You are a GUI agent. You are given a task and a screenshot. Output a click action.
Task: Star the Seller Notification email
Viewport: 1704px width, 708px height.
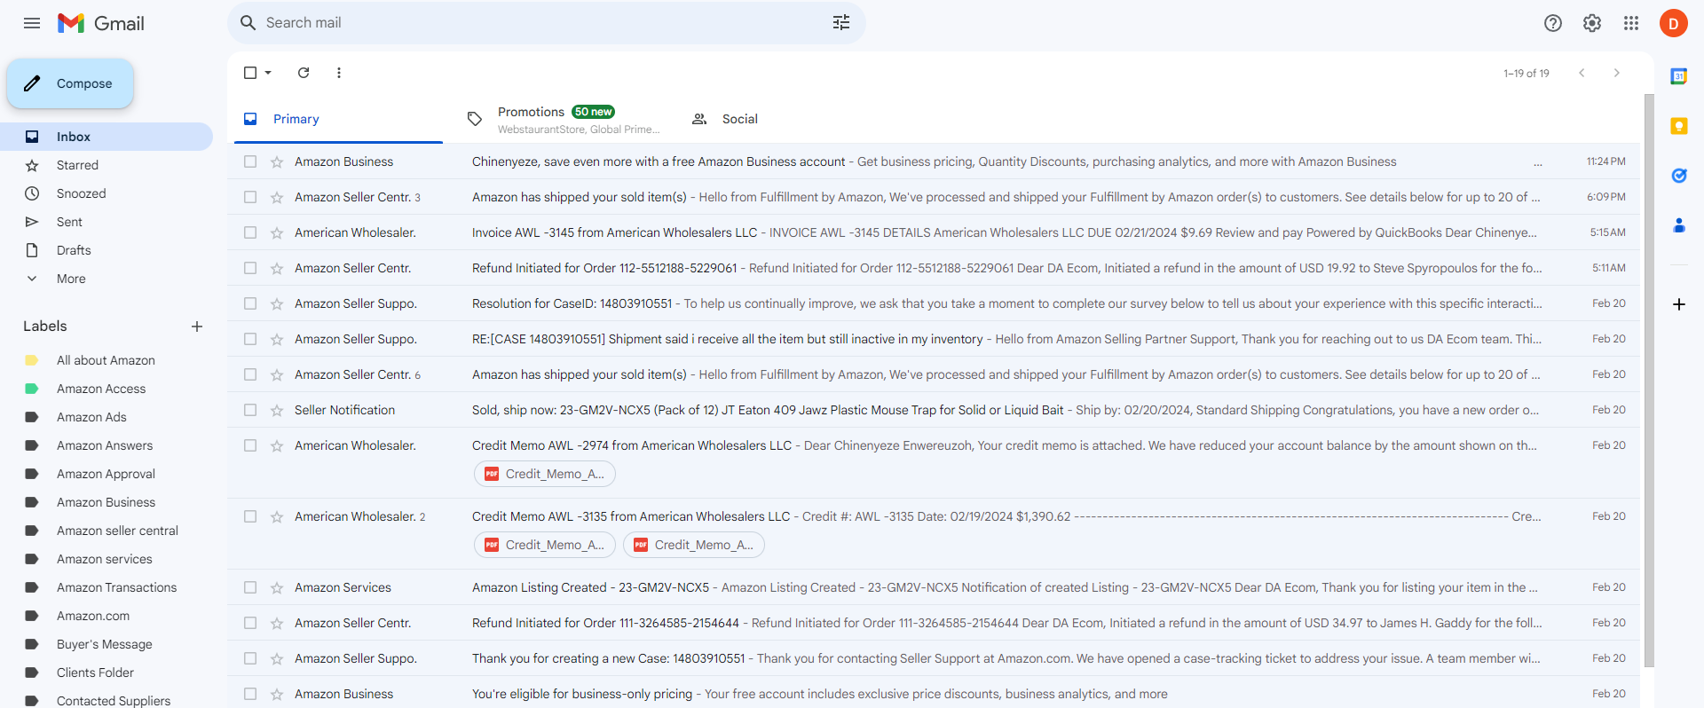(277, 410)
